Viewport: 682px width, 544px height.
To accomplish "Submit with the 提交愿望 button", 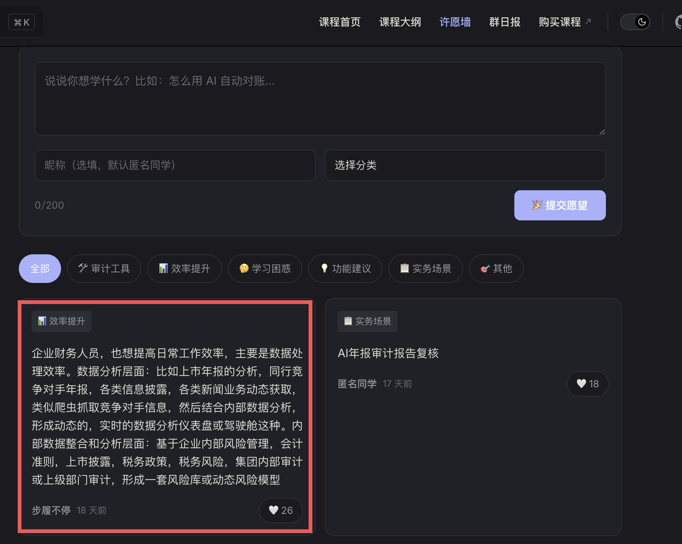I will [560, 205].
